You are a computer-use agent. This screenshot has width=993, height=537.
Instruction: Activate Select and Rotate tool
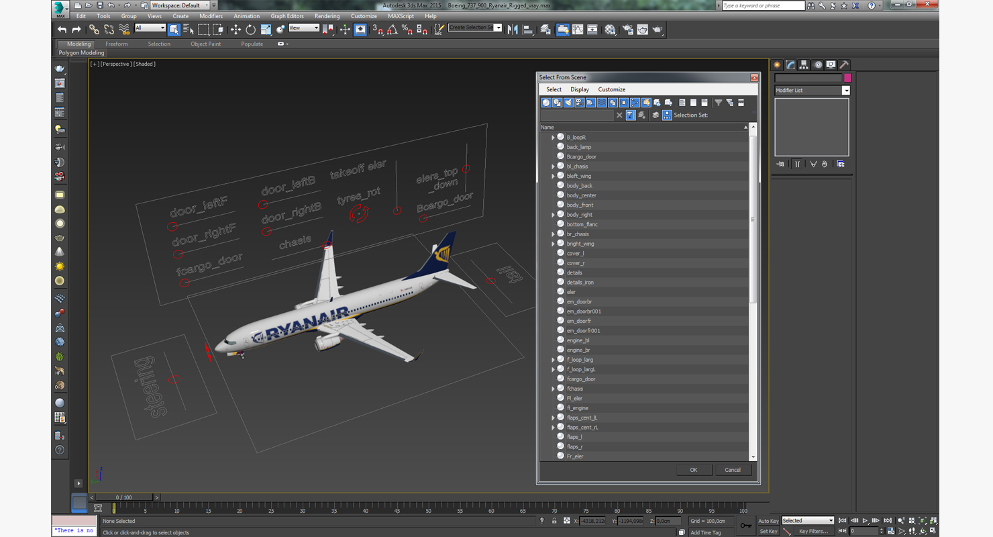tap(250, 30)
